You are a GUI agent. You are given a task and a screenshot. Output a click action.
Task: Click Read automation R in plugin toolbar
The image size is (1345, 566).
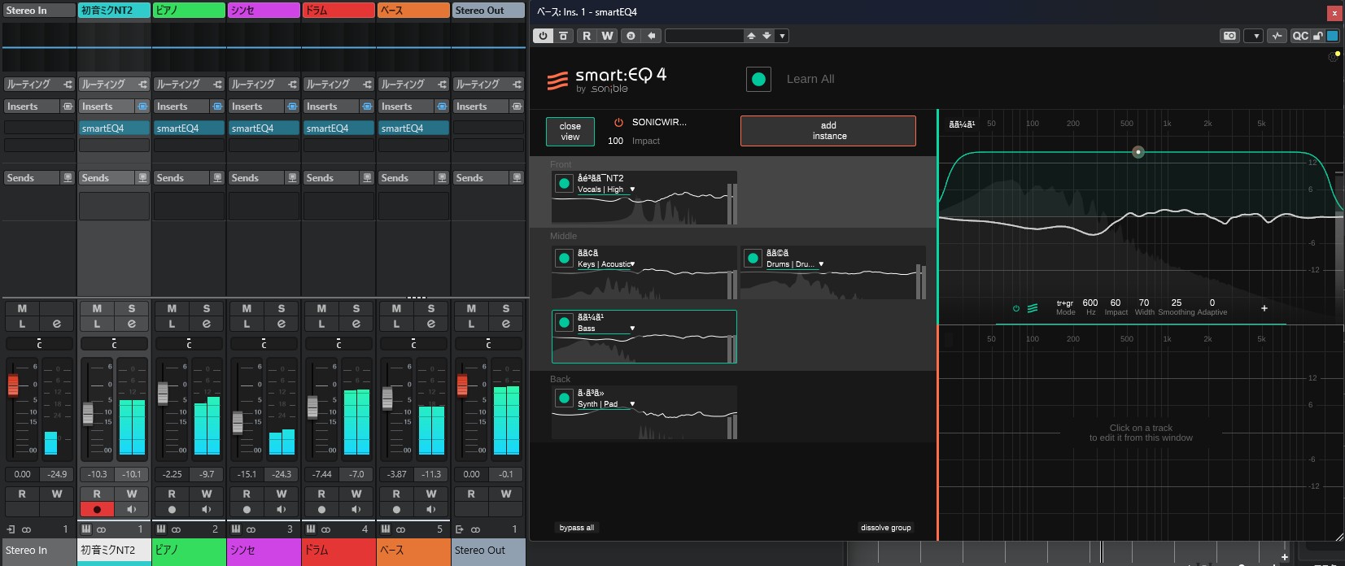[x=586, y=36]
